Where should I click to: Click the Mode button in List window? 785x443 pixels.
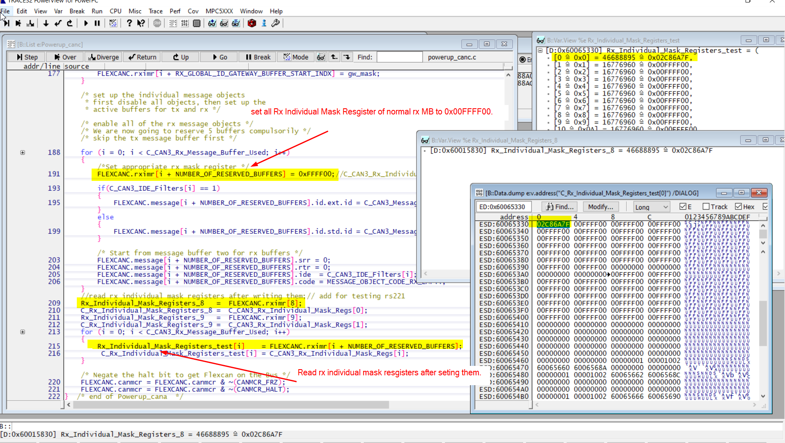(x=296, y=57)
